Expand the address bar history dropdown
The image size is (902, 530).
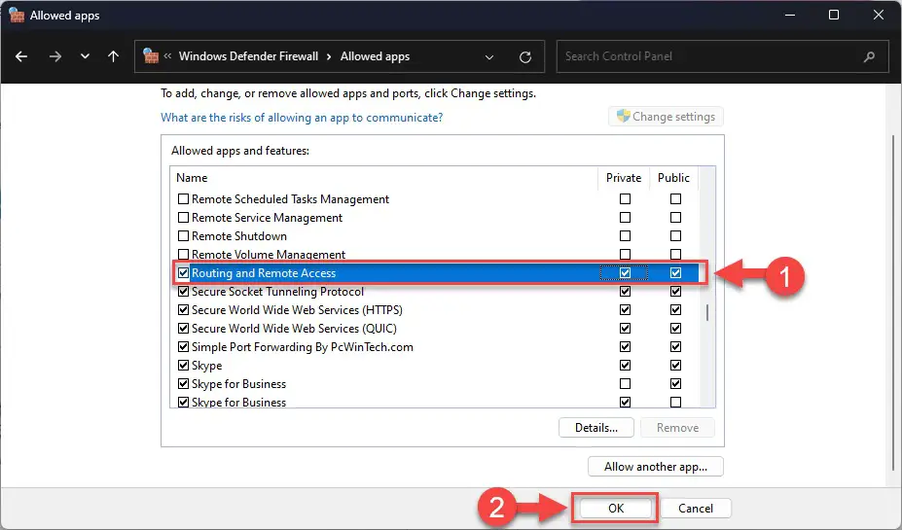[489, 57]
